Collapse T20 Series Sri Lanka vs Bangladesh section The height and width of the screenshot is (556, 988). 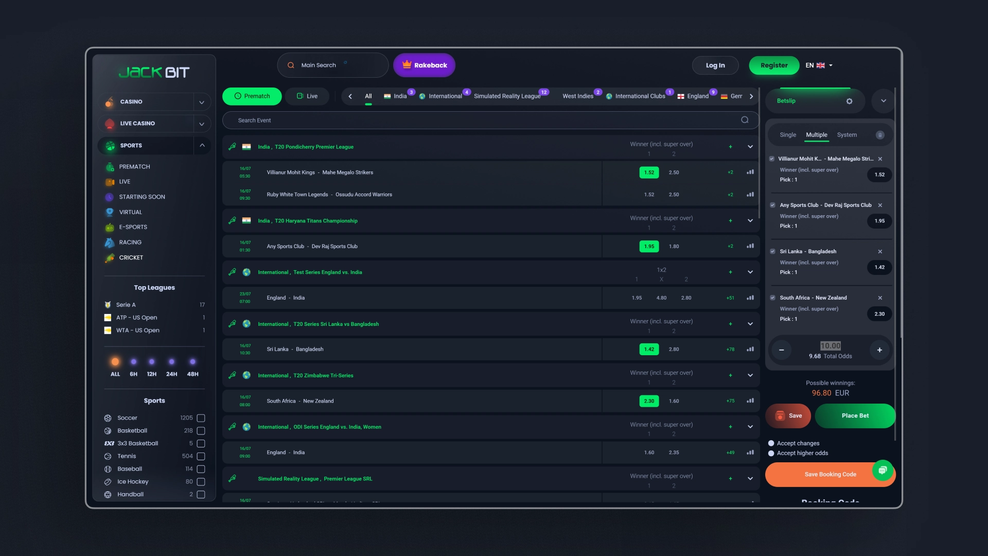pyautogui.click(x=750, y=324)
